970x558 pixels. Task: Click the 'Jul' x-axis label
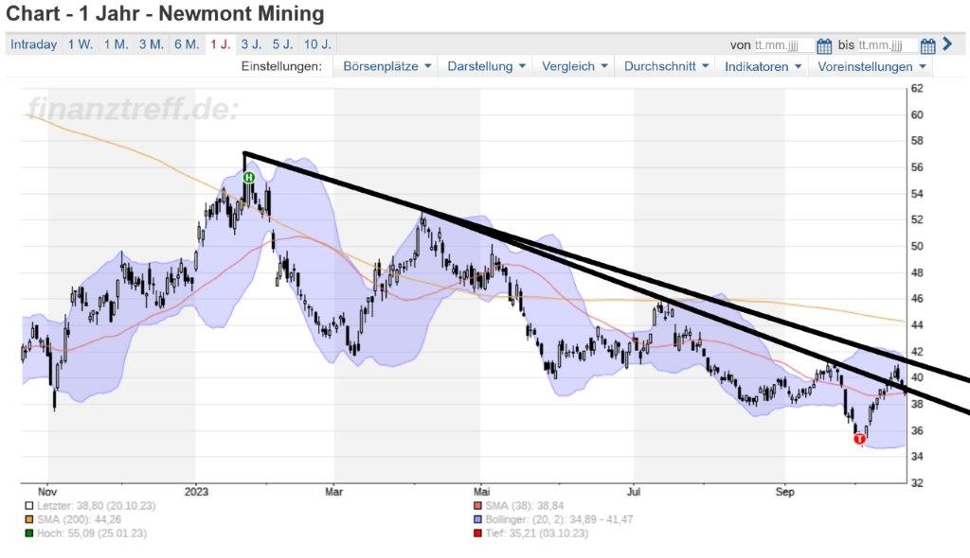click(634, 492)
